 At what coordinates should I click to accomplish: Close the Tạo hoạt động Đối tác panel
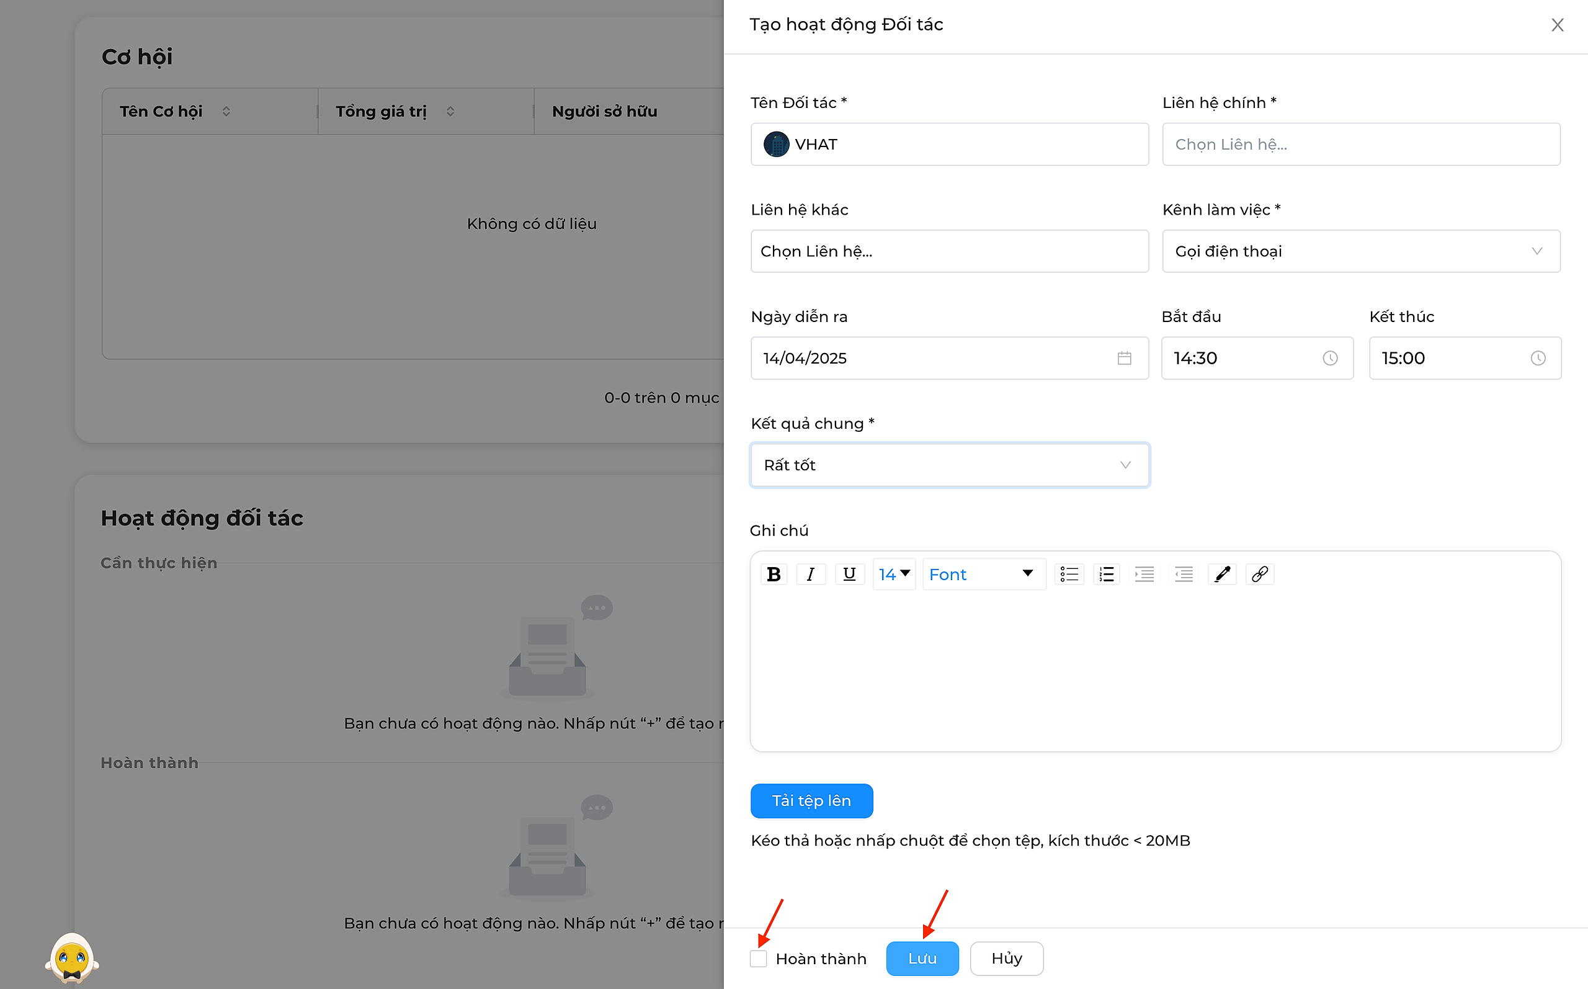tap(1557, 25)
